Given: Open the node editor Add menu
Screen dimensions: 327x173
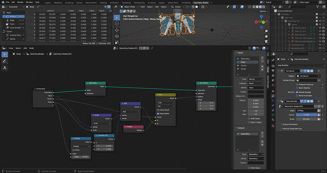Looking at the screenshot, I should [25, 48].
